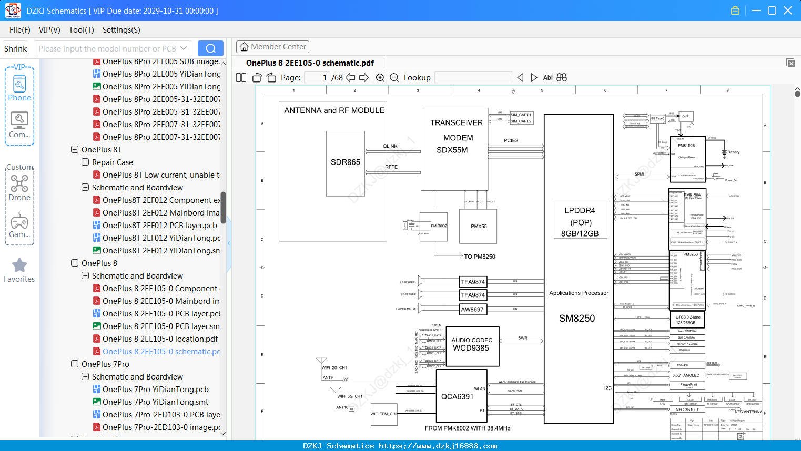This screenshot has width=801, height=451.
Task: Open the Tool(T) menu
Action: coord(82,30)
